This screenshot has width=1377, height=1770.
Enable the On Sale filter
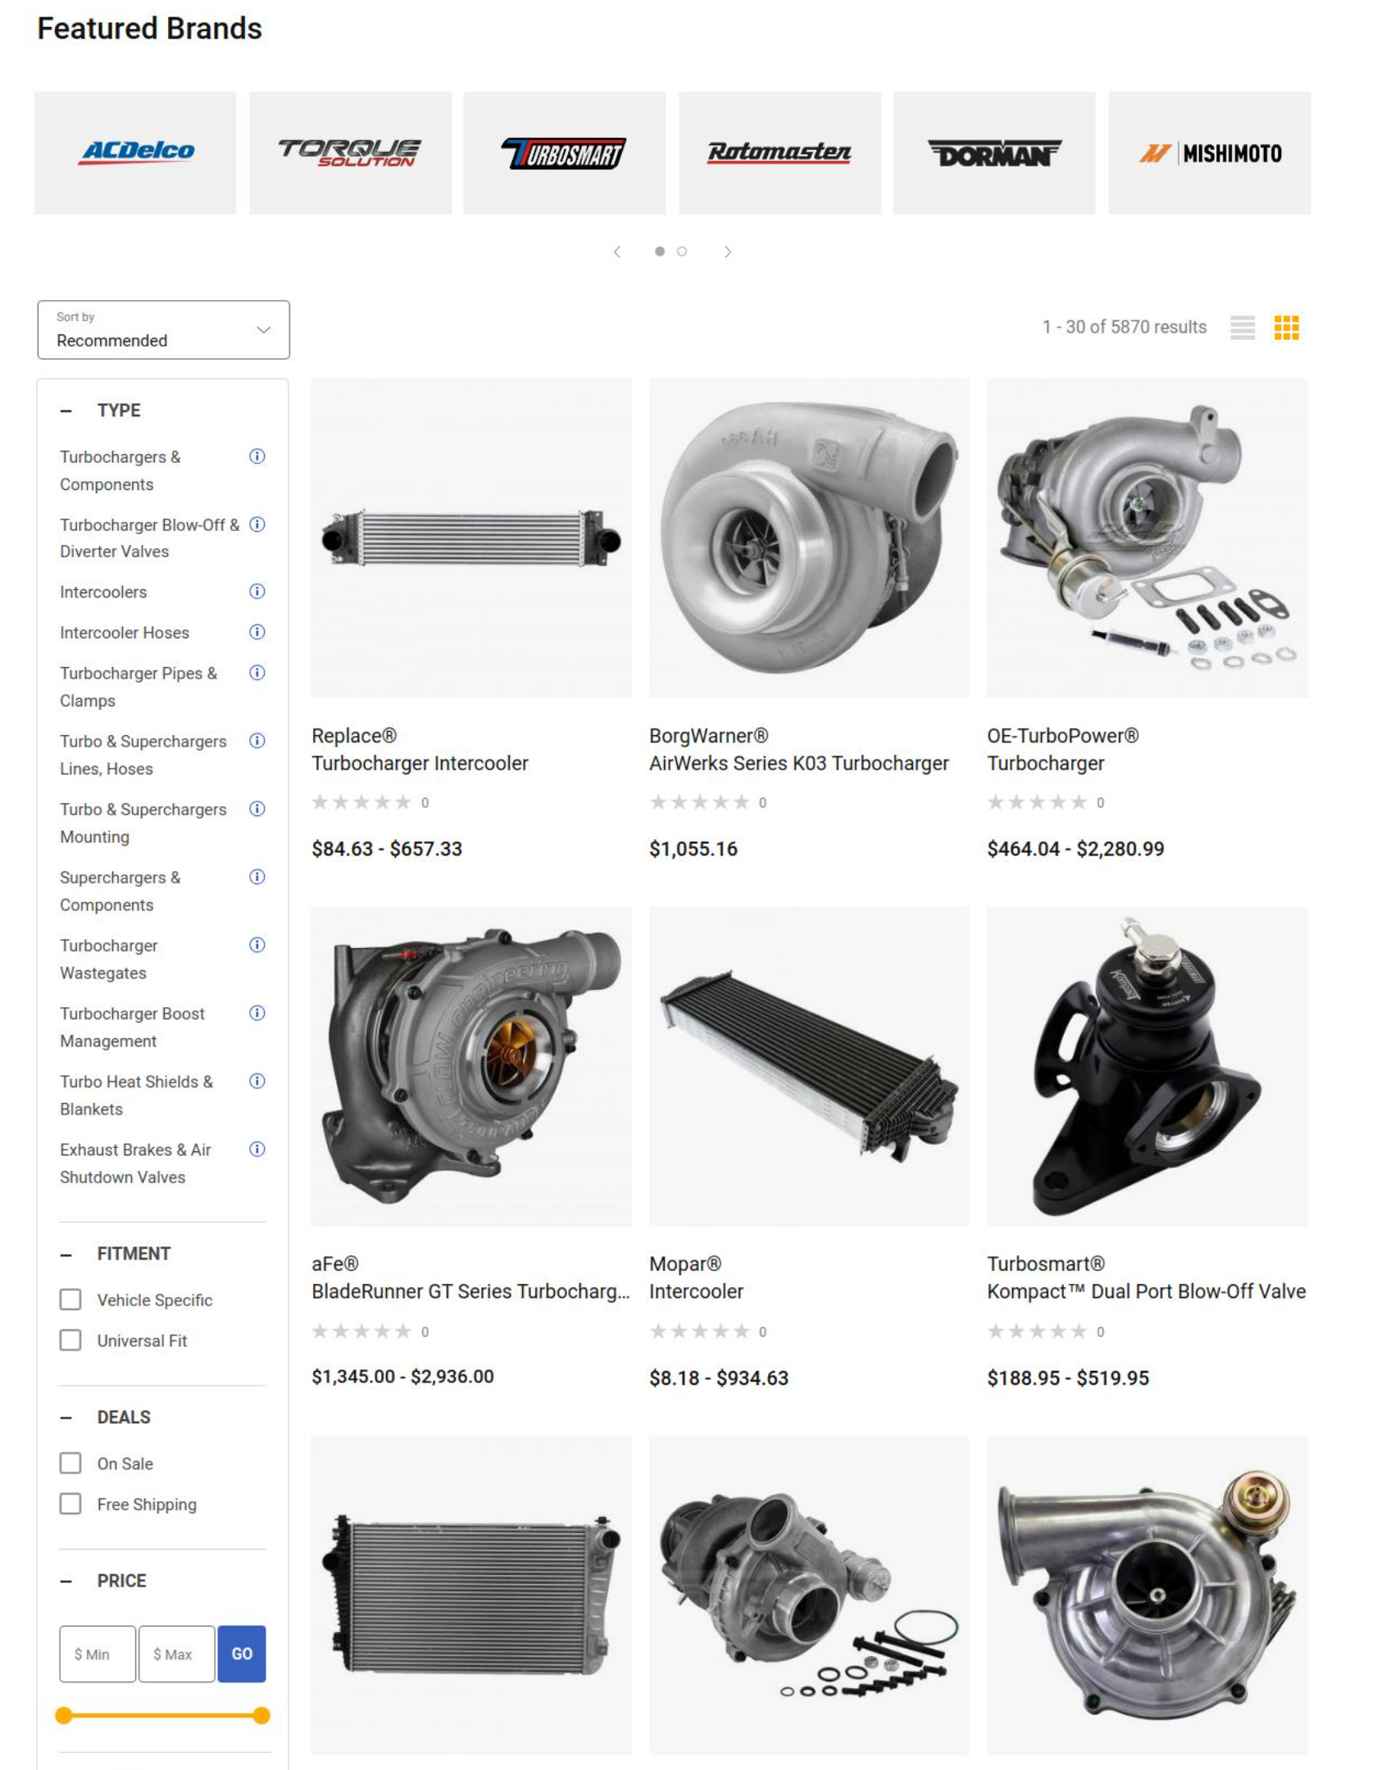tap(70, 1464)
